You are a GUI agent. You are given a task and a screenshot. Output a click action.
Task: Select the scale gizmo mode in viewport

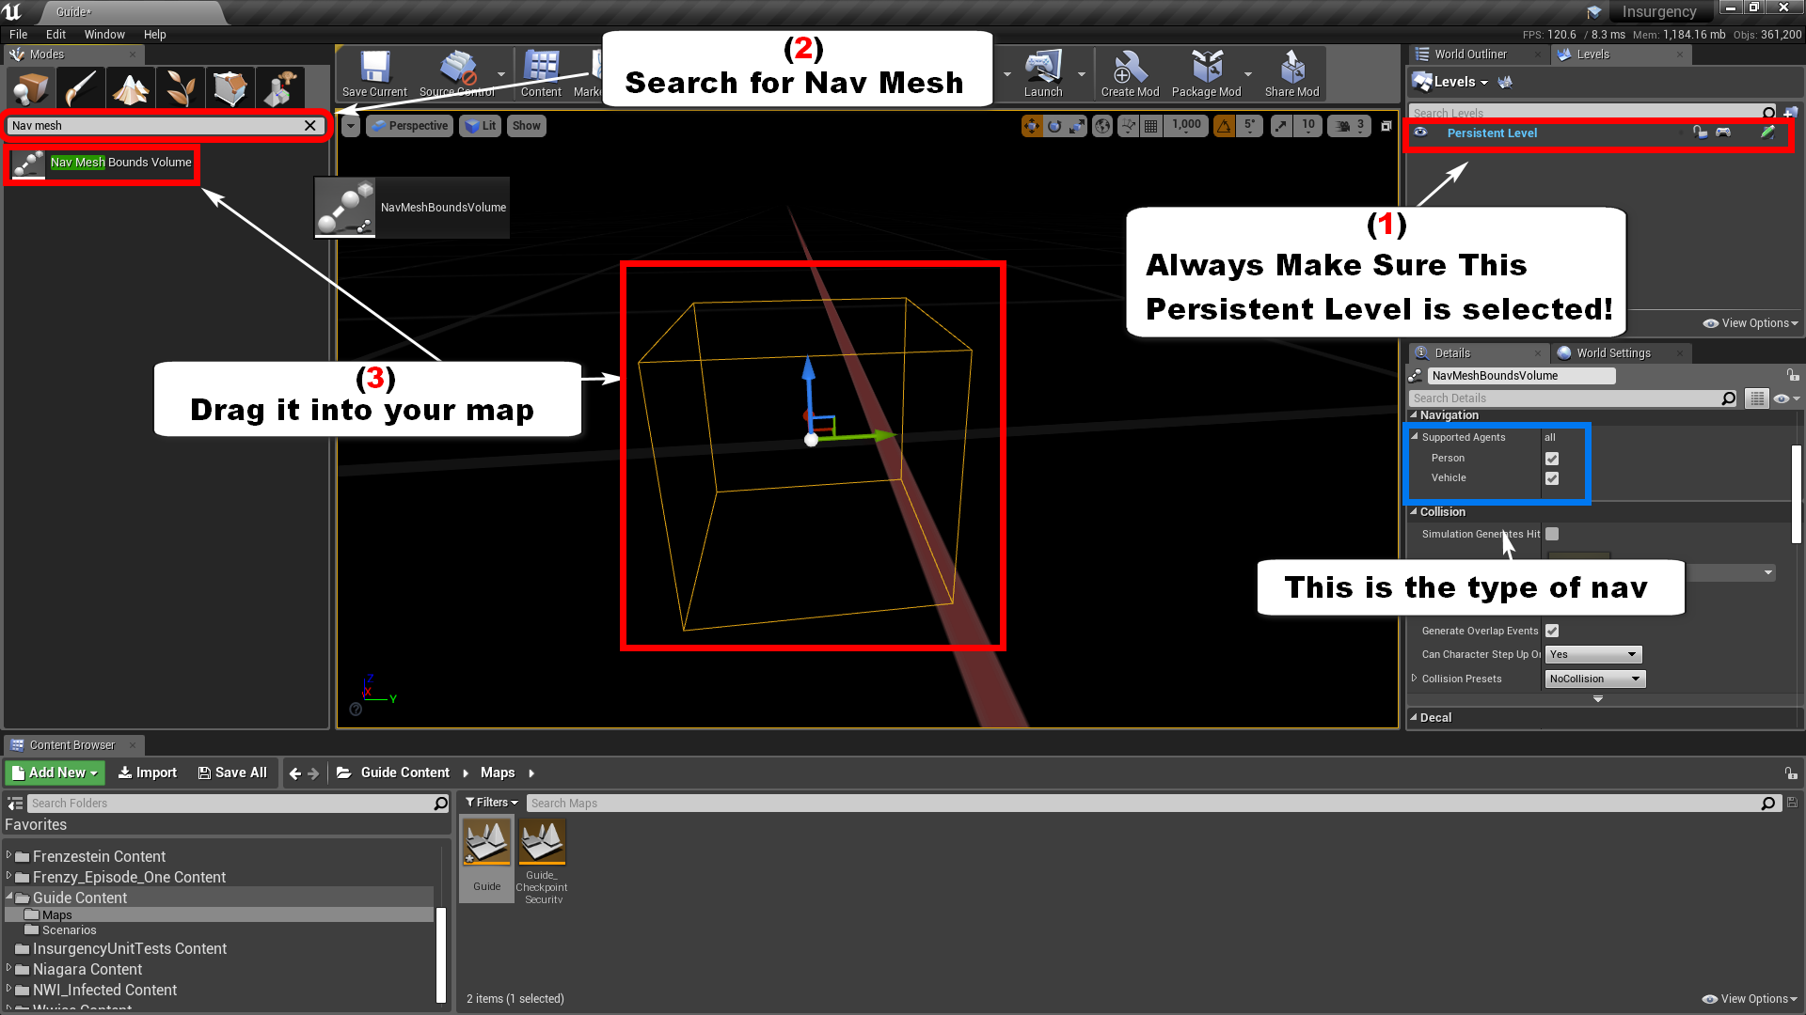tap(1077, 126)
